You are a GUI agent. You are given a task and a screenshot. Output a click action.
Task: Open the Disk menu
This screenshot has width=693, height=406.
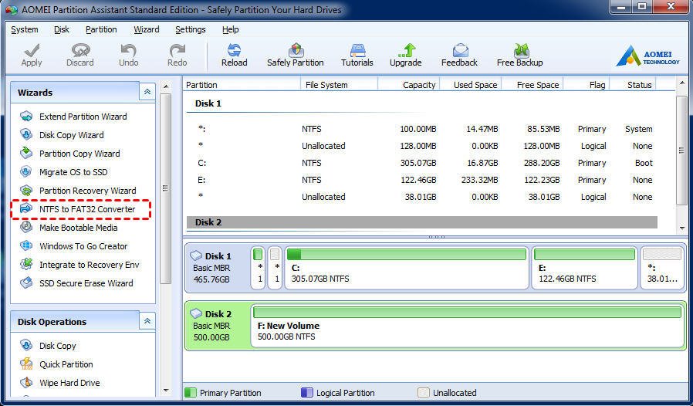(x=62, y=29)
